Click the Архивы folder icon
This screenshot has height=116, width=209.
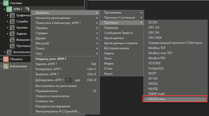[x=12, y=28]
